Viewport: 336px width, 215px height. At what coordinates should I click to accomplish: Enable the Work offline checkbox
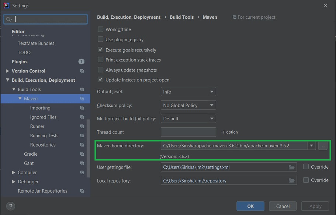coord(100,29)
